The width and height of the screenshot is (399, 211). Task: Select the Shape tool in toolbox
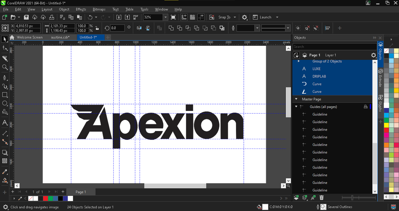5,49
